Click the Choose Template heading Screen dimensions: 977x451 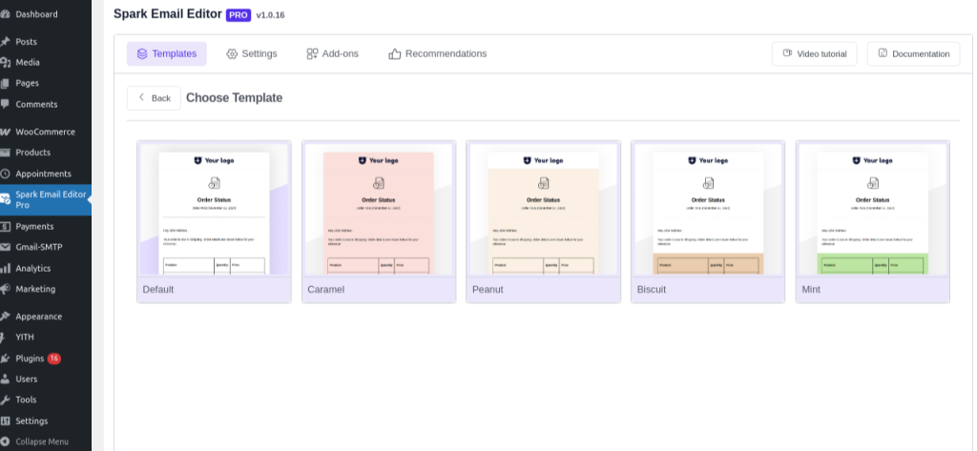coord(235,98)
